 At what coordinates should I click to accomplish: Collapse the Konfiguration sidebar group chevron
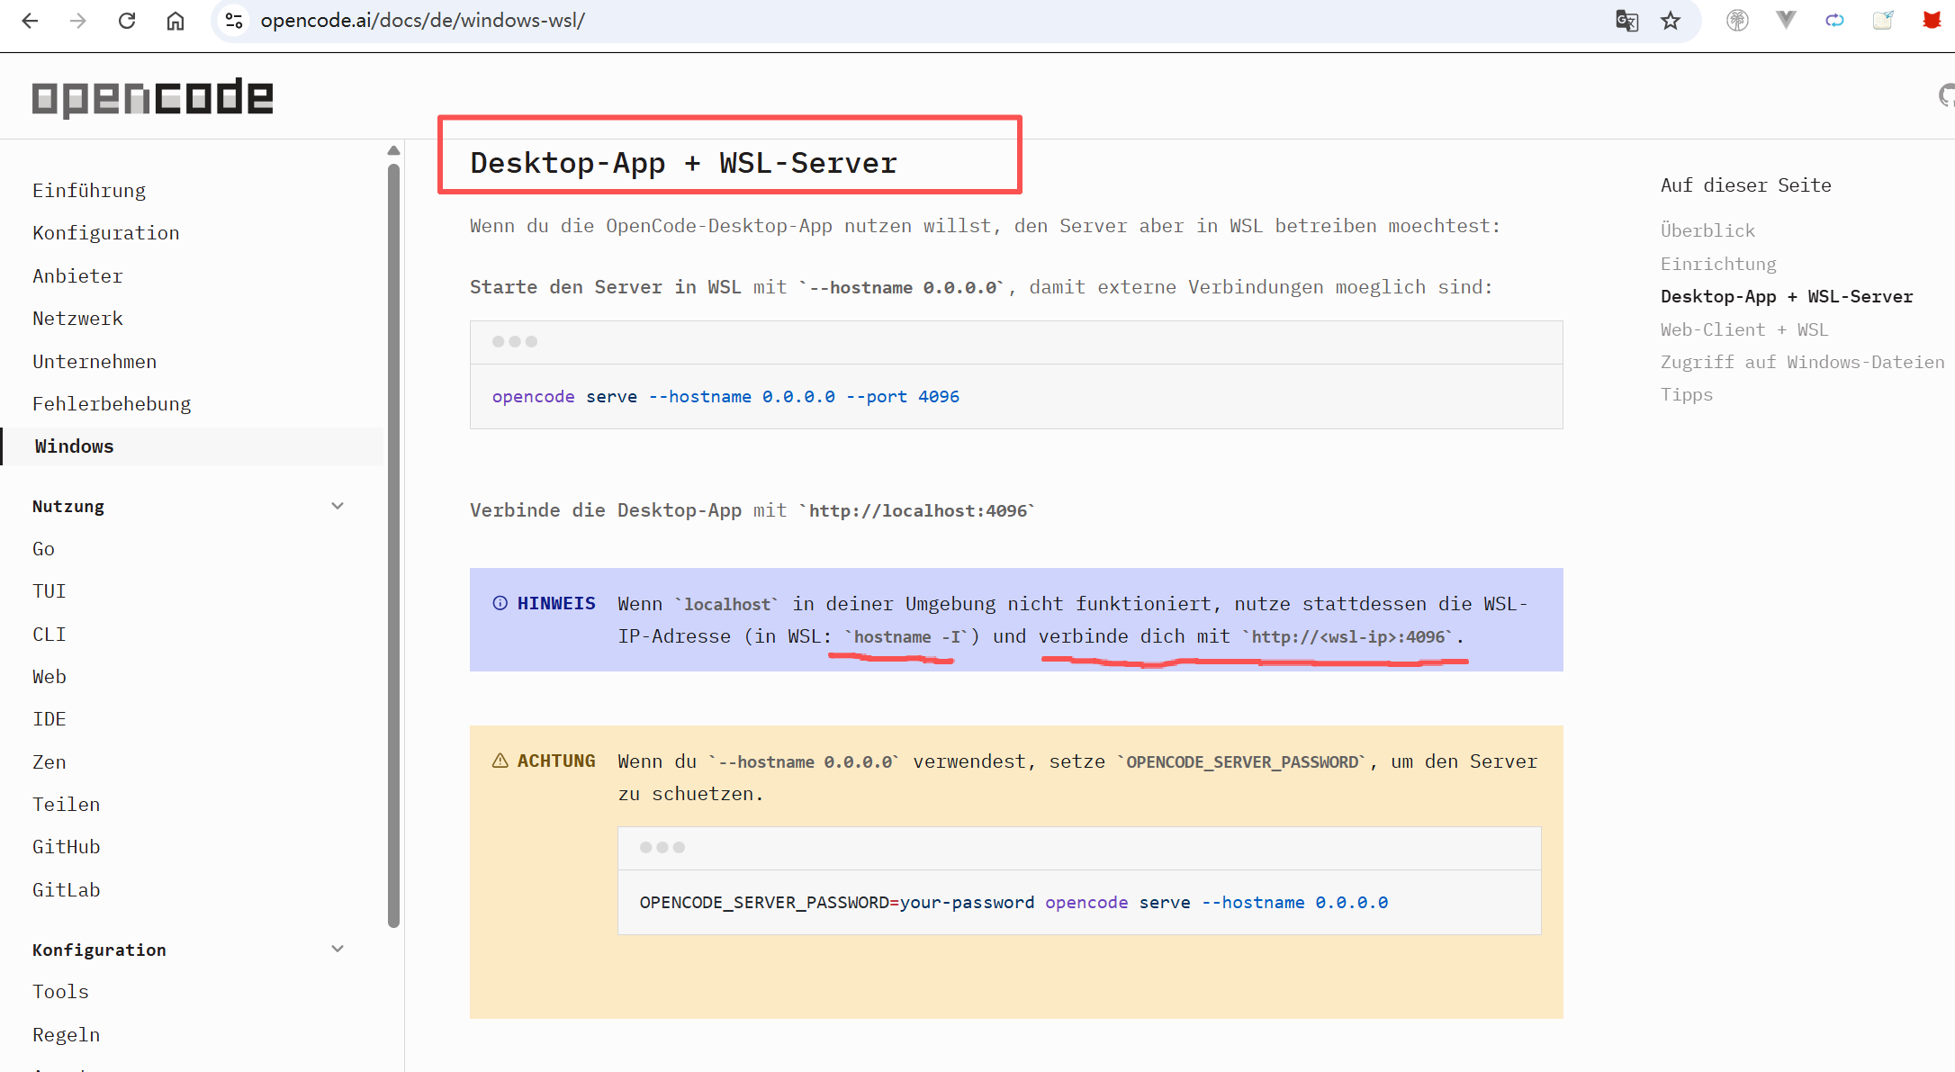point(338,949)
